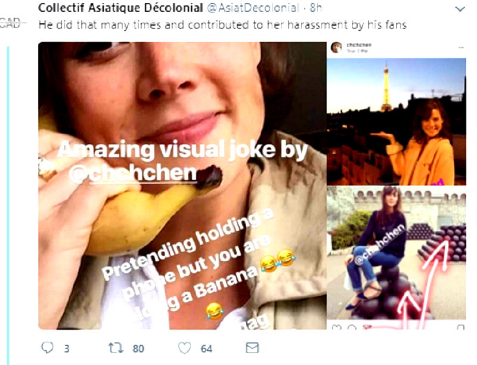Viewport: 477px width, 365px height.
Task: Open the cannonball pile photo
Action: (x=397, y=253)
